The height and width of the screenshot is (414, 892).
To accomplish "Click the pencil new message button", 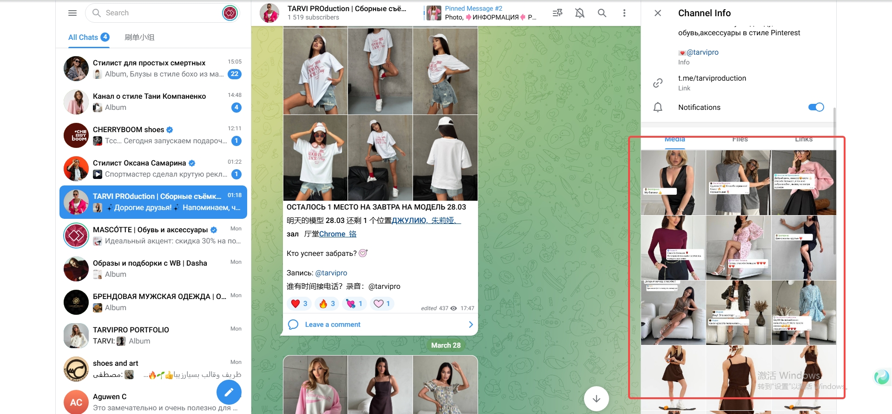I will [x=229, y=393].
